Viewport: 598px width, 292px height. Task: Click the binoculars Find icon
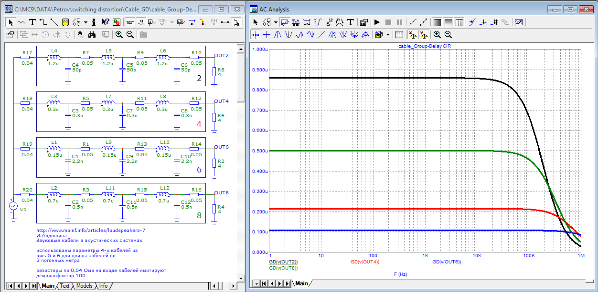click(x=92, y=35)
